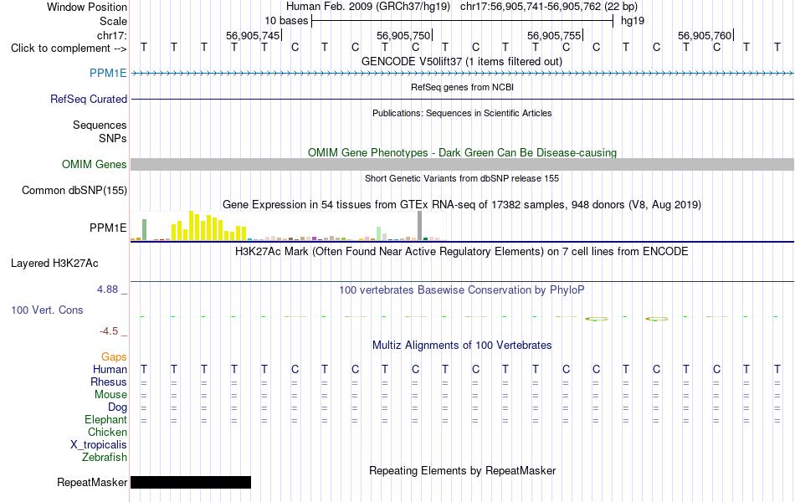This screenshot has width=795, height=502.
Task: Click chr17:56,905,741-56,905,762 (22 bp) position text
Action: [x=549, y=7]
